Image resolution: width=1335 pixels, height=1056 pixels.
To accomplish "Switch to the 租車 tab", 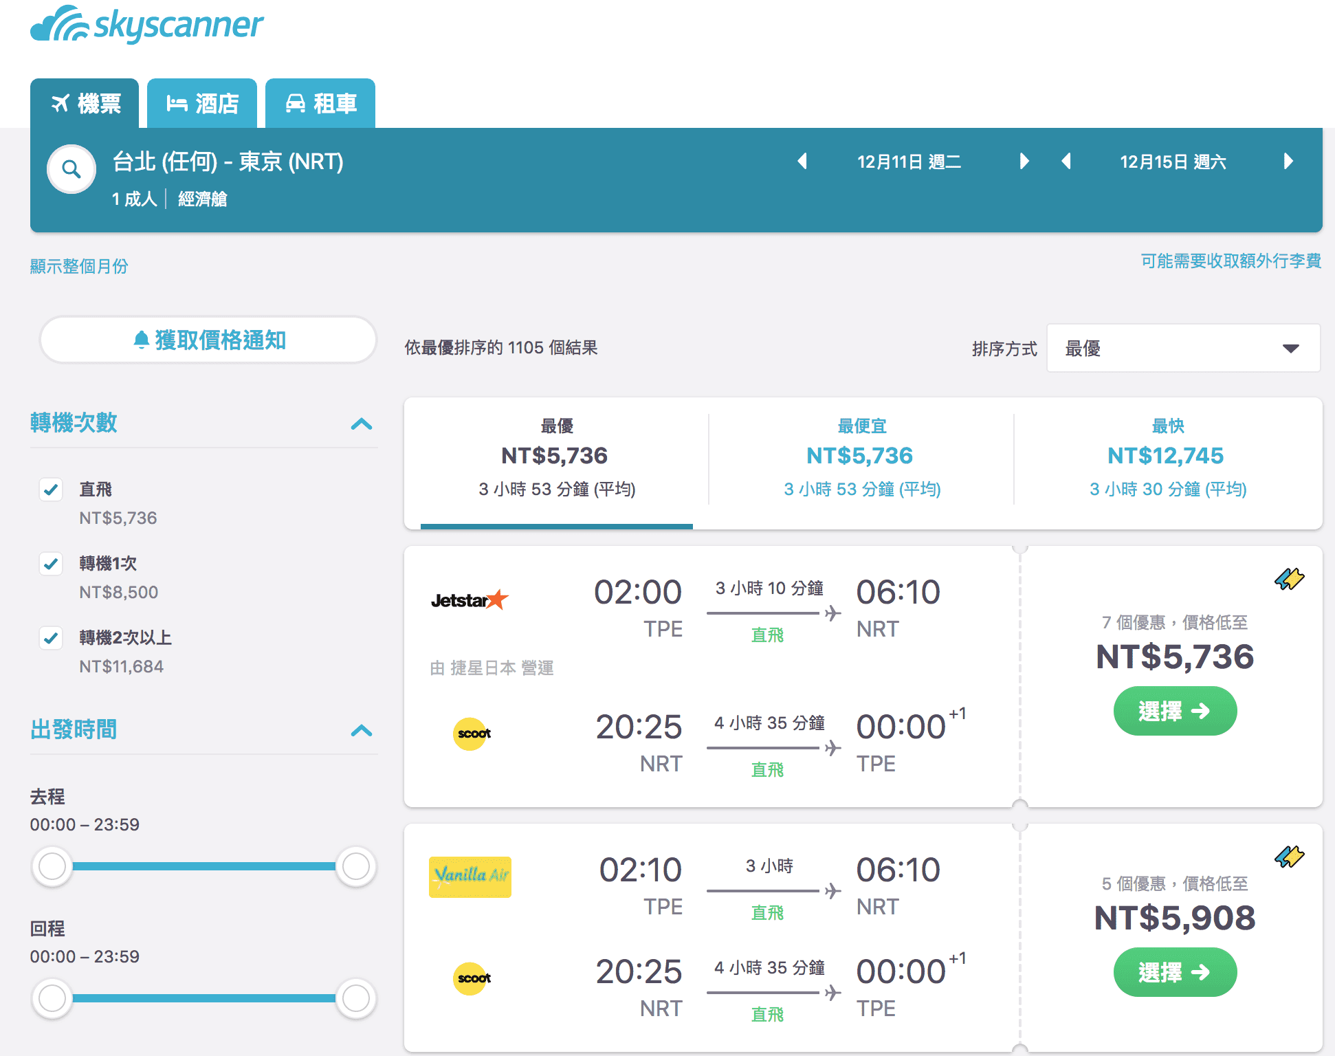I will click(320, 104).
